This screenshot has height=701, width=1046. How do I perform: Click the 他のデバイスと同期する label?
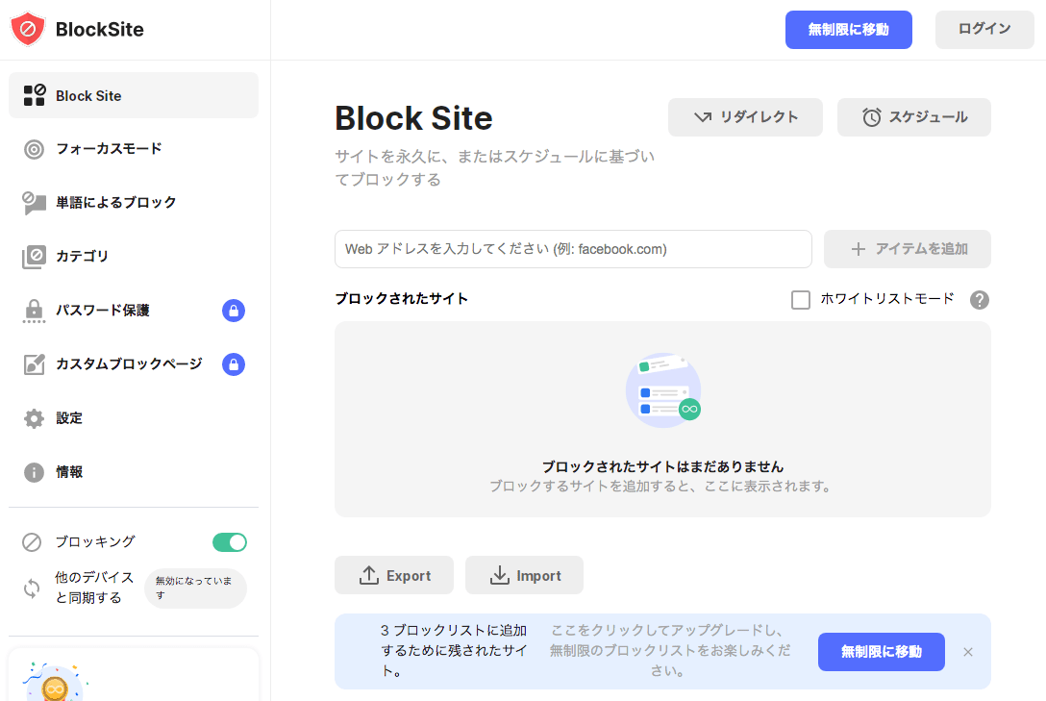click(94, 587)
